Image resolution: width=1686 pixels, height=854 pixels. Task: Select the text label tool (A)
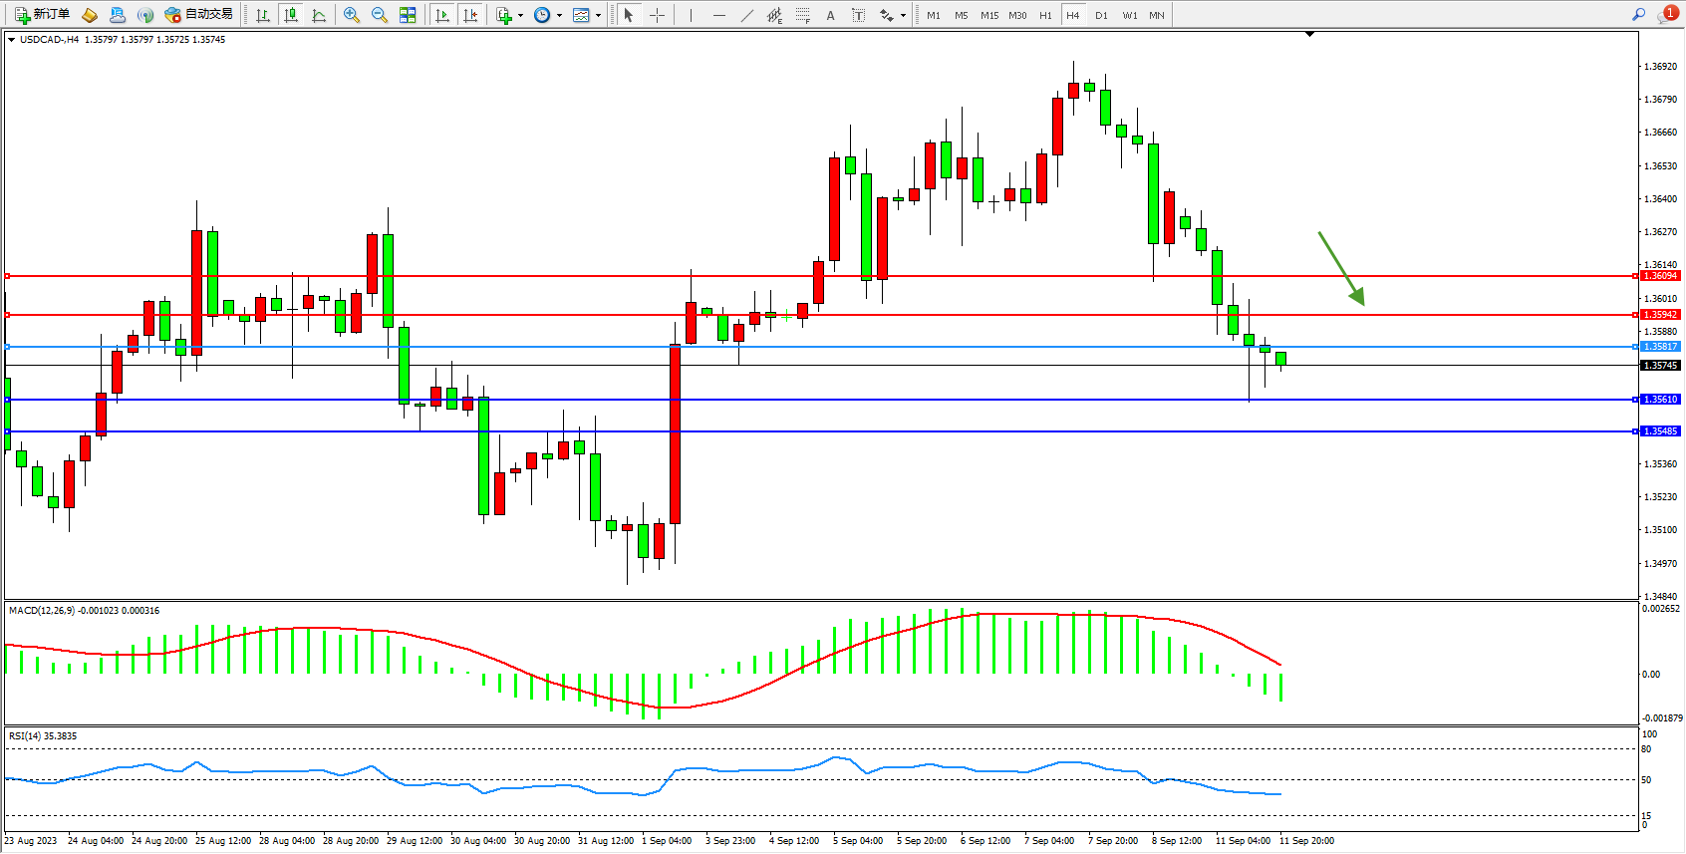point(830,15)
